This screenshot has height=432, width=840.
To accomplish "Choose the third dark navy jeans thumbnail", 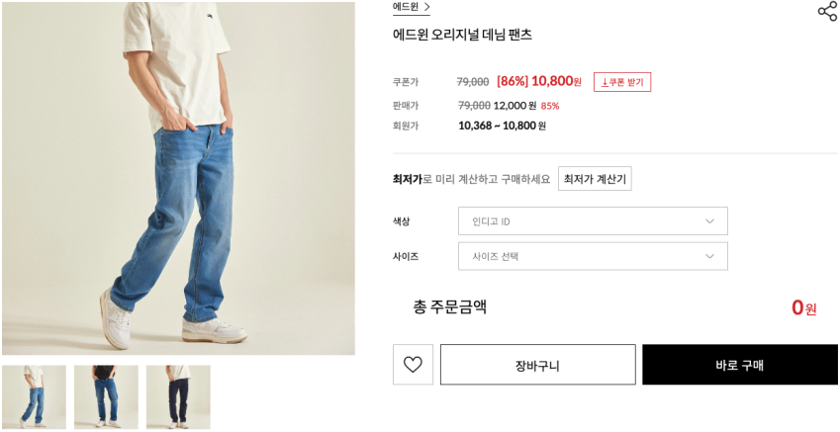I will pyautogui.click(x=178, y=397).
